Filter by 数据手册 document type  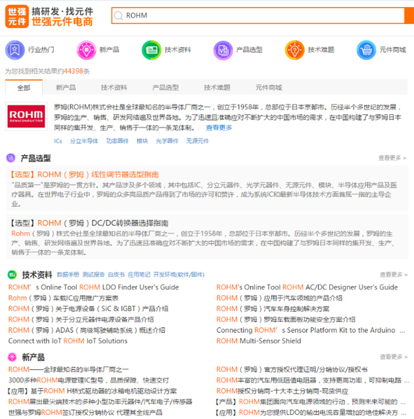68,274
